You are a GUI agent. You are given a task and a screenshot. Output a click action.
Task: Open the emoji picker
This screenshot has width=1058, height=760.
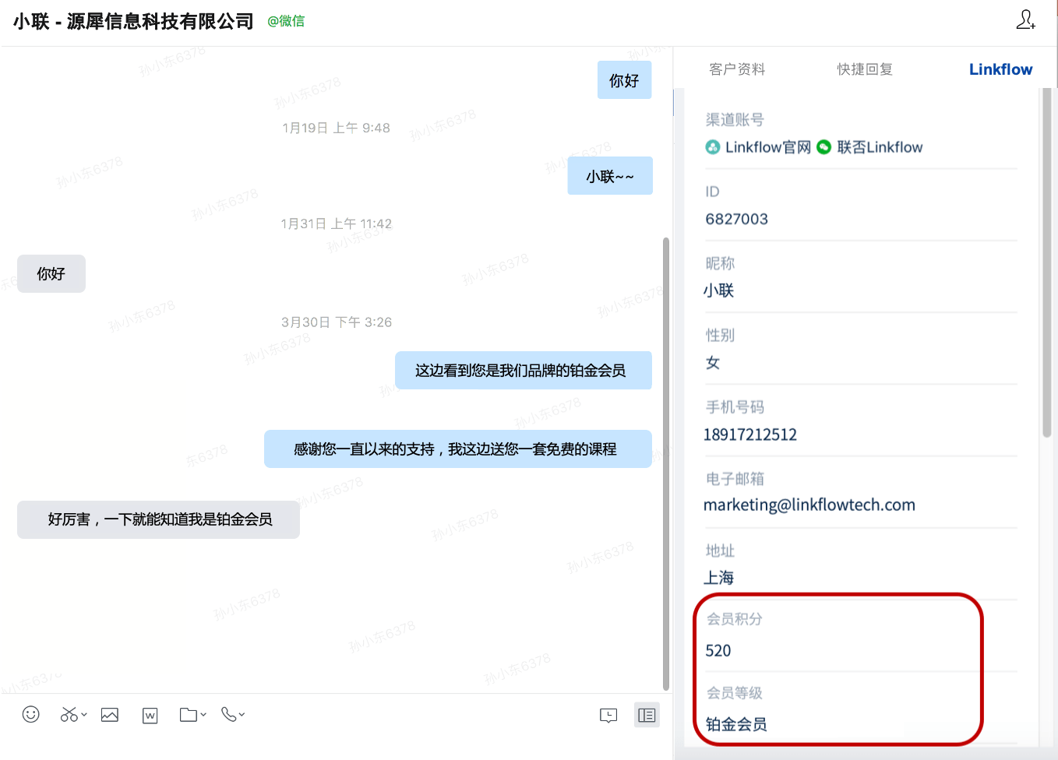(x=31, y=715)
